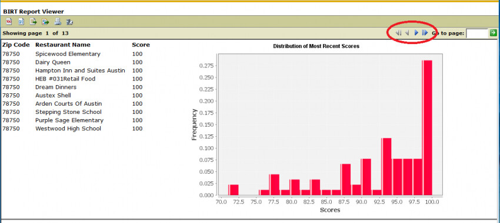Screen dimensions: 500x223
Task: Click the Distribution of Most Recent Scores title
Action: 316,46
